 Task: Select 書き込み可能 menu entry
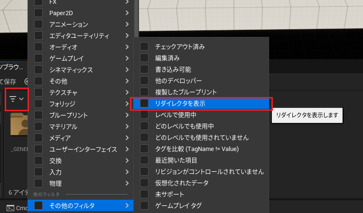(201, 69)
